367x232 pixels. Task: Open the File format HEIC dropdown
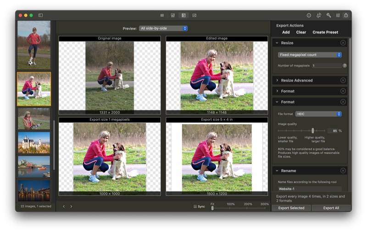(318, 114)
